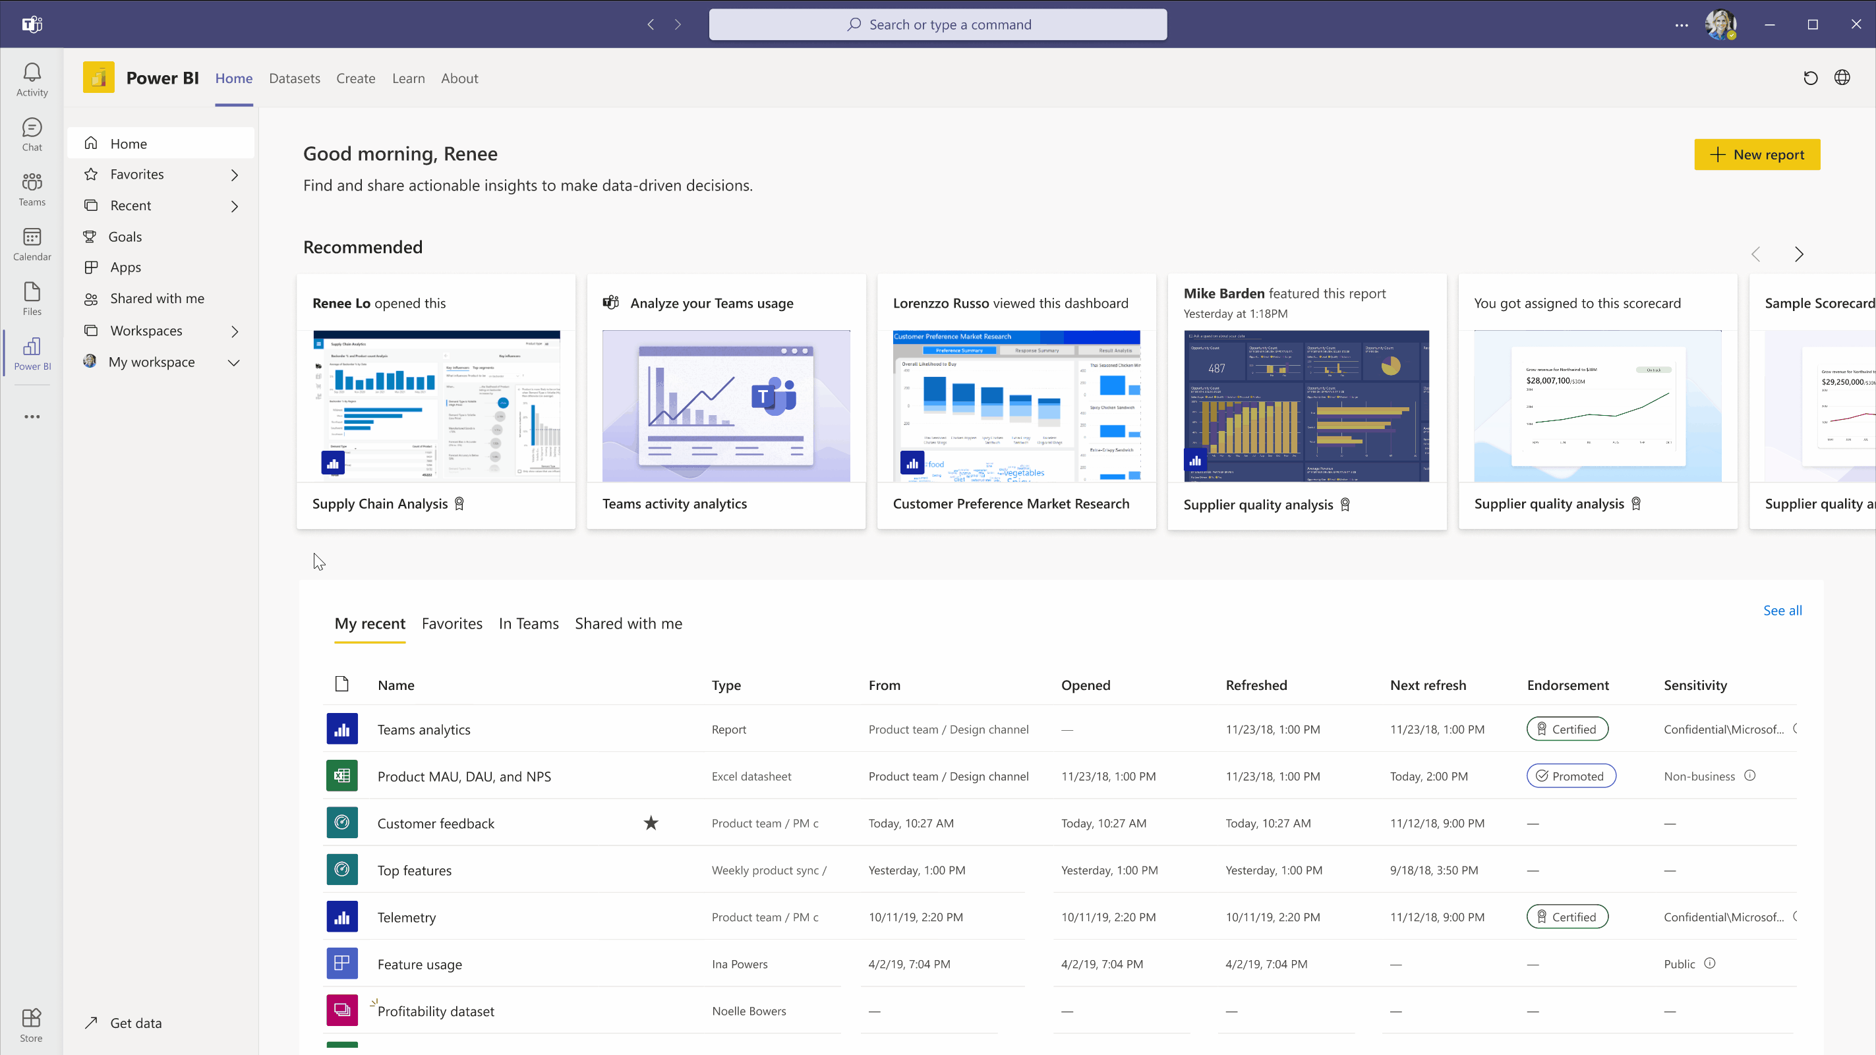Open the Favorites section

(136, 174)
